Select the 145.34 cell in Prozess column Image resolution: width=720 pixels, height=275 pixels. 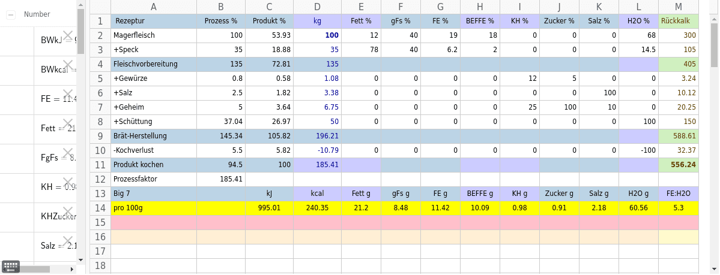(x=221, y=136)
